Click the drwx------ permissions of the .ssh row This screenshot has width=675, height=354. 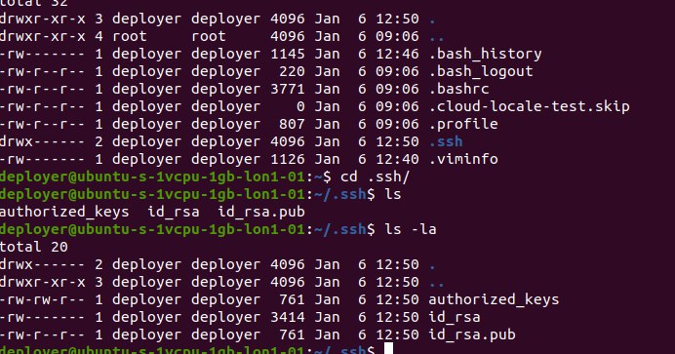click(42, 142)
